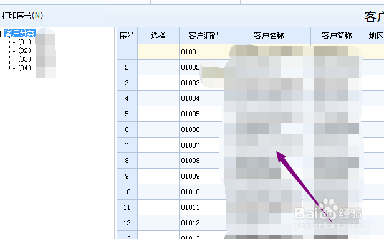Click customer code 01007 cell

[x=203, y=145]
